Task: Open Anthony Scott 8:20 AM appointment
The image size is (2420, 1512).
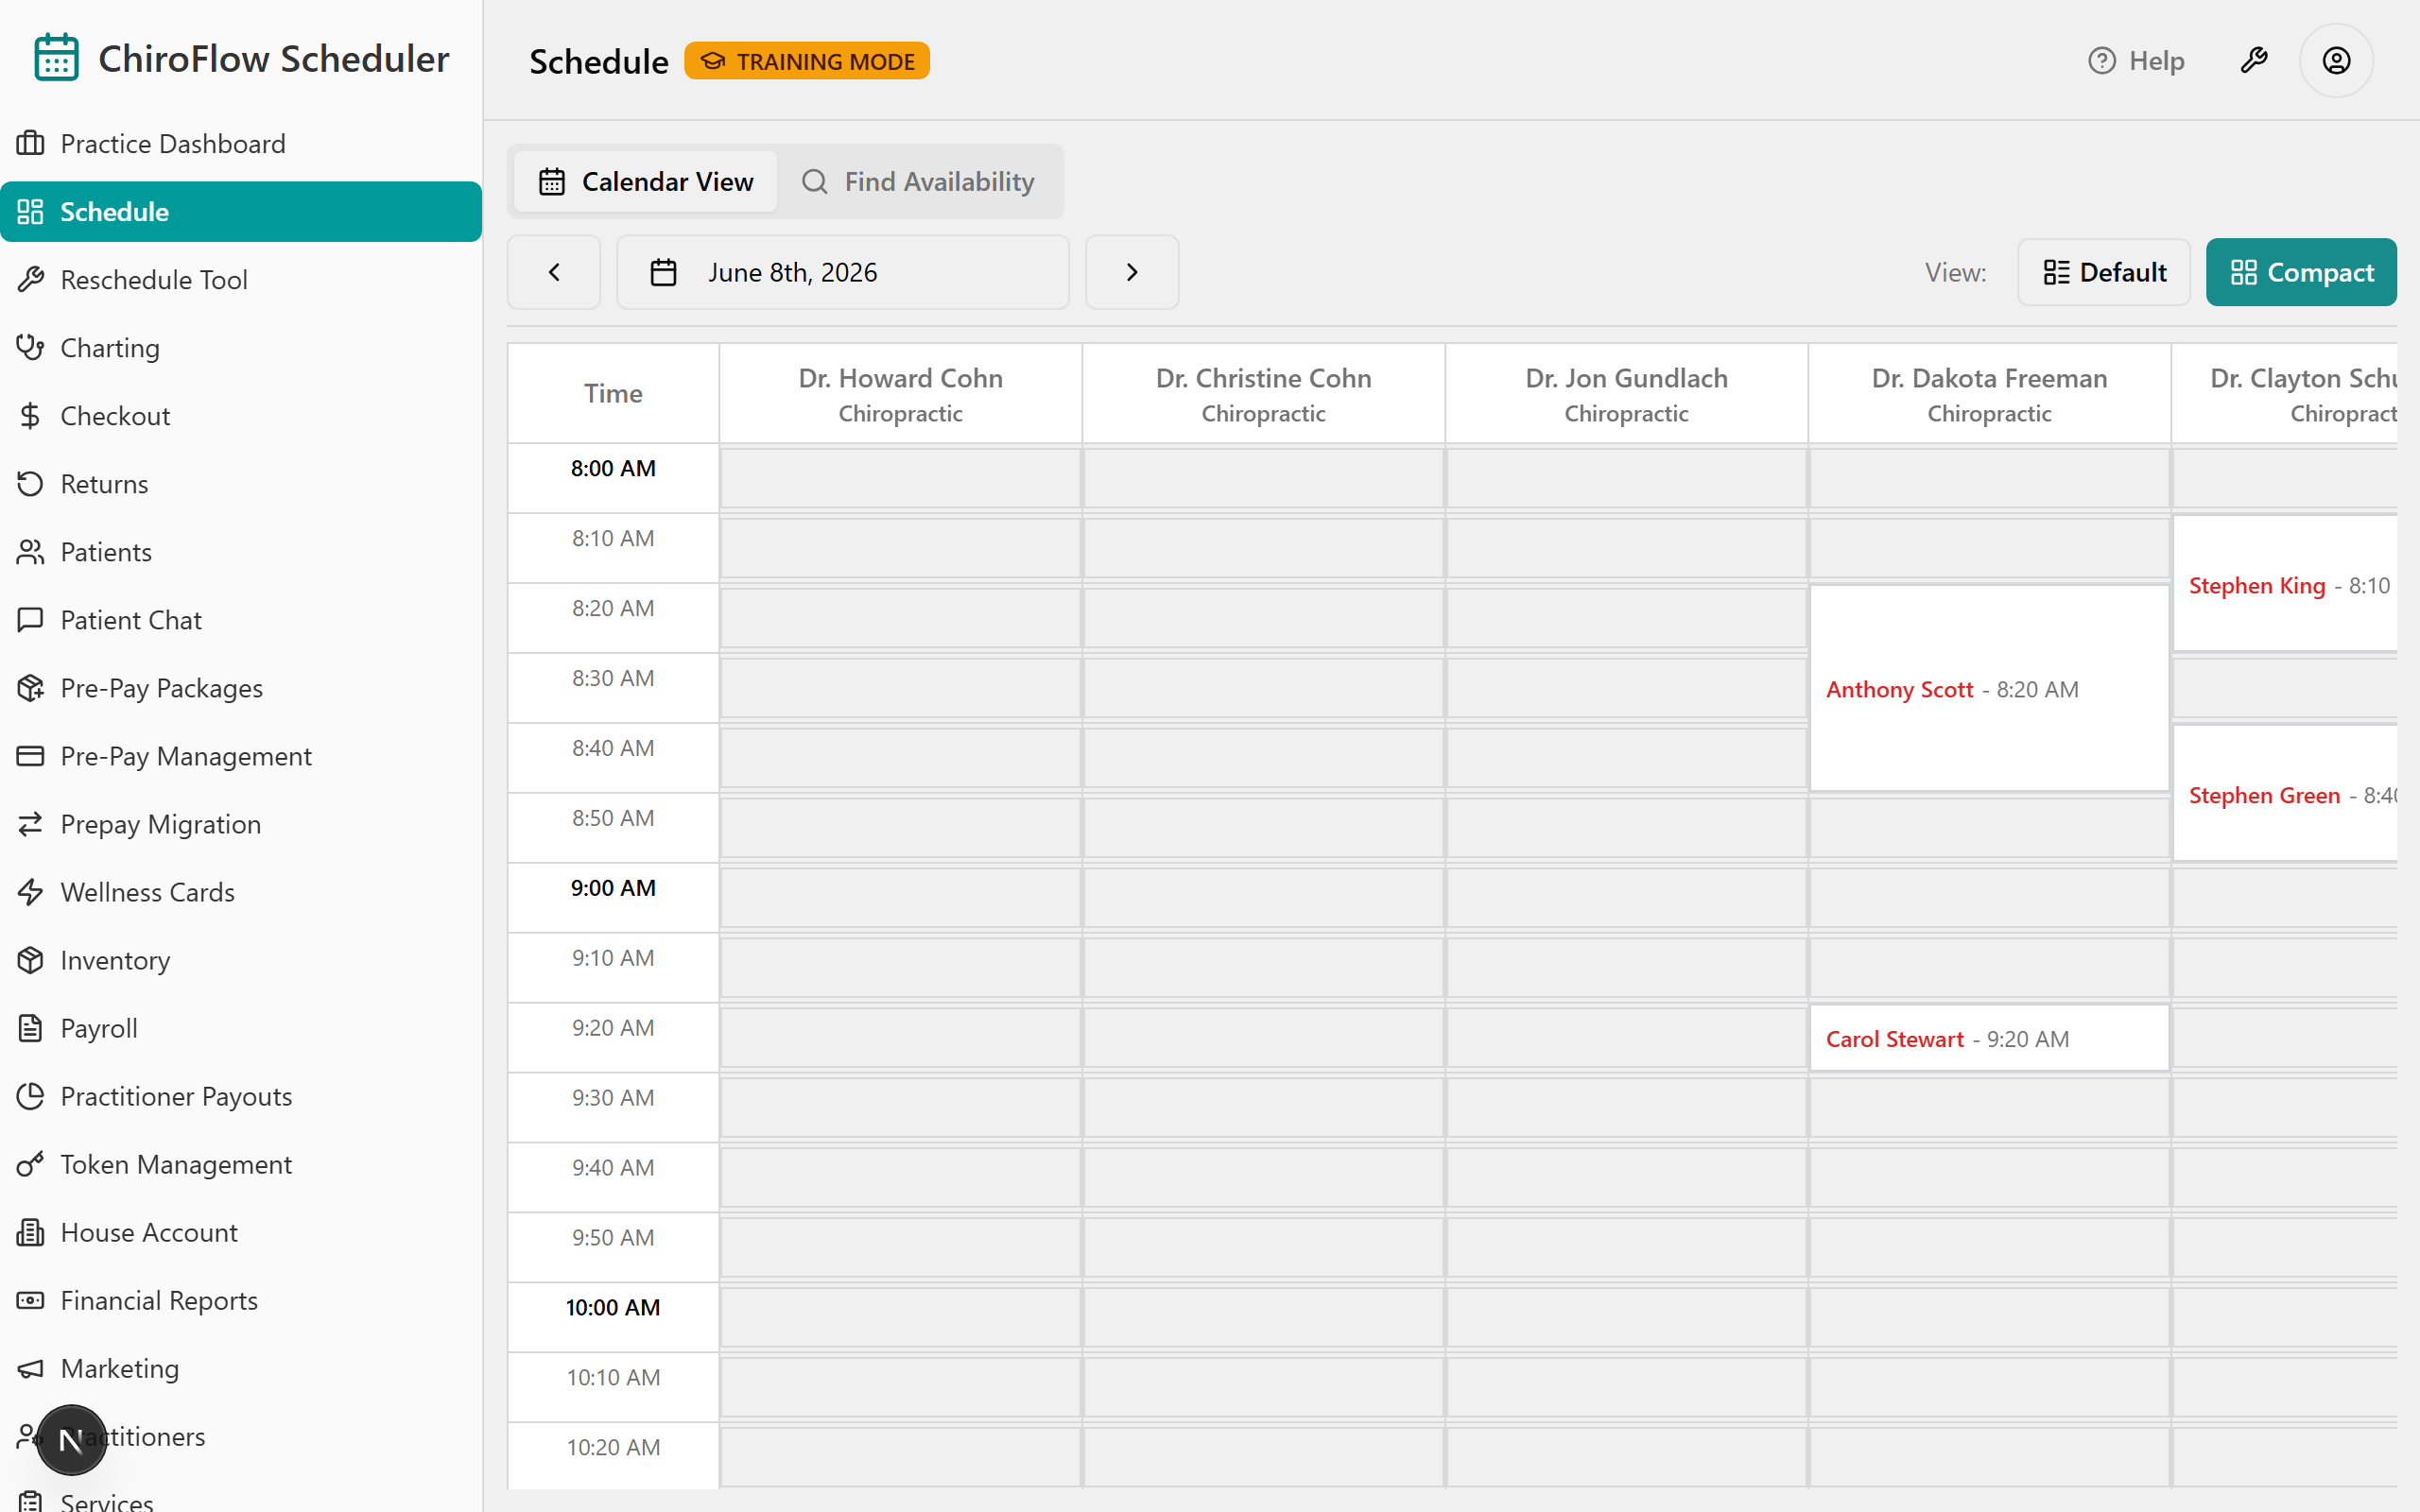Action: click(x=1989, y=689)
